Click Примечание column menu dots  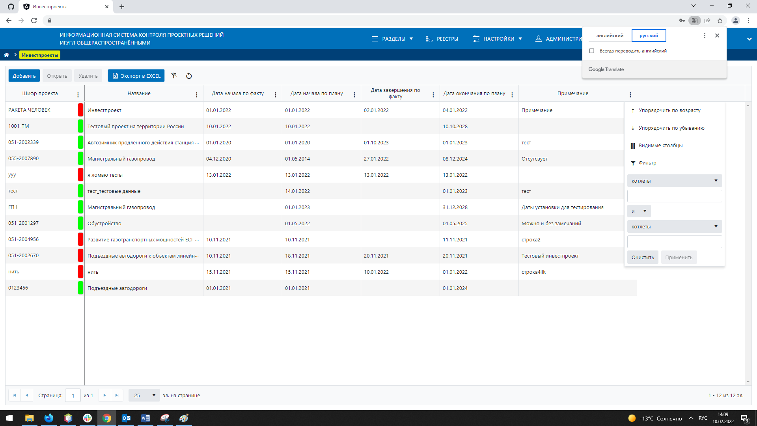630,95
